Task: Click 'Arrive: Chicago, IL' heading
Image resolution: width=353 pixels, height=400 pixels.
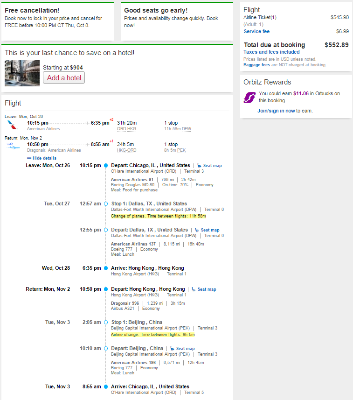Action: click(x=150, y=386)
